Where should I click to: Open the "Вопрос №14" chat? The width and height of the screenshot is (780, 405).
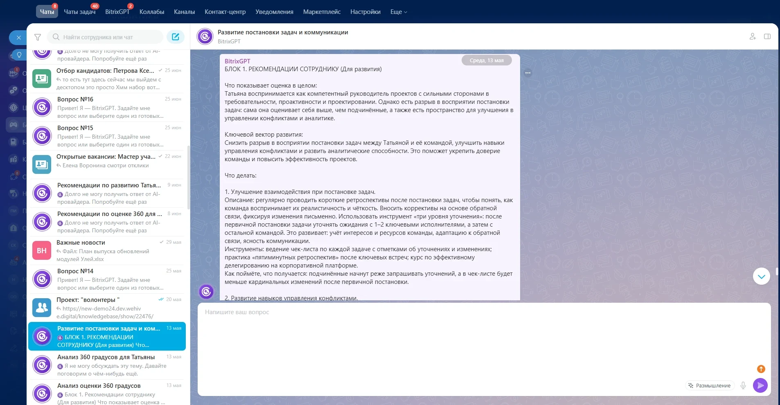click(x=107, y=279)
